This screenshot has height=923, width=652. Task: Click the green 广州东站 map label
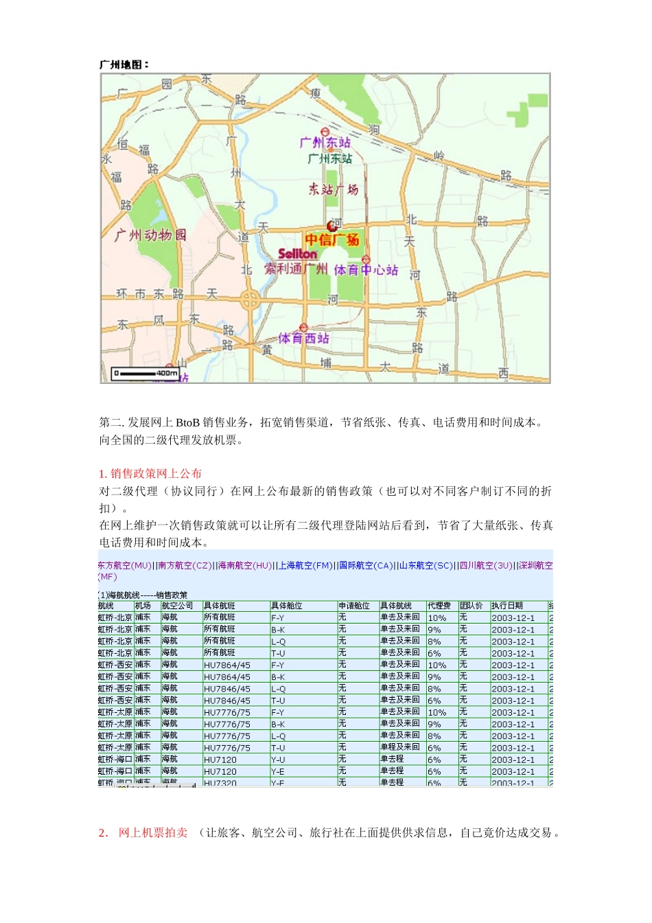tap(330, 159)
